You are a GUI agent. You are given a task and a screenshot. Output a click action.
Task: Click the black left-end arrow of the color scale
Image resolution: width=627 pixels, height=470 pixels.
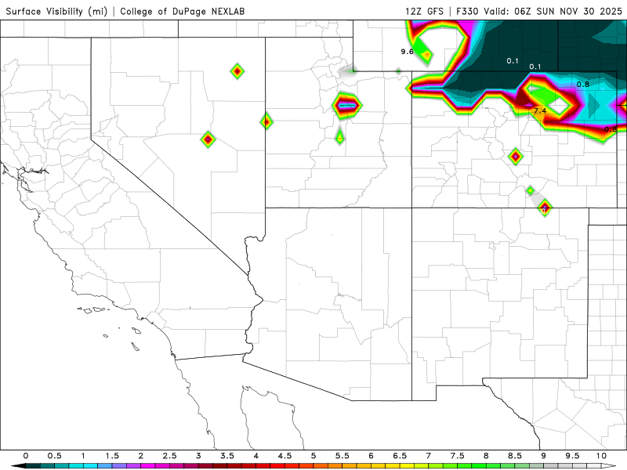pos(18,466)
